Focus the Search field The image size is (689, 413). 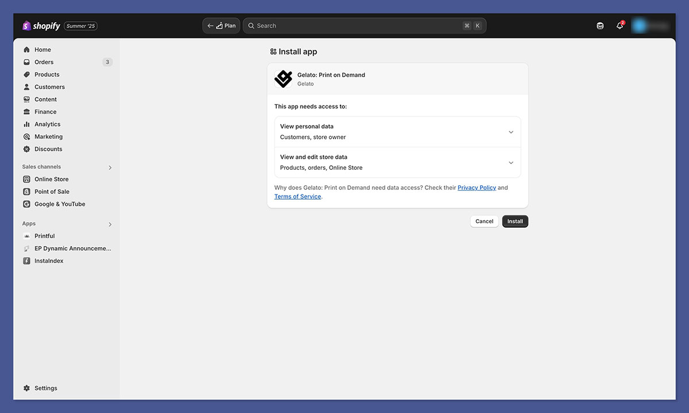click(365, 26)
